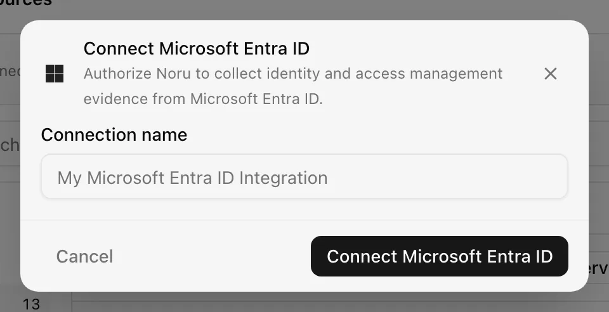Select the 'Connect Microsoft Entra ID' dialog title

point(197,49)
